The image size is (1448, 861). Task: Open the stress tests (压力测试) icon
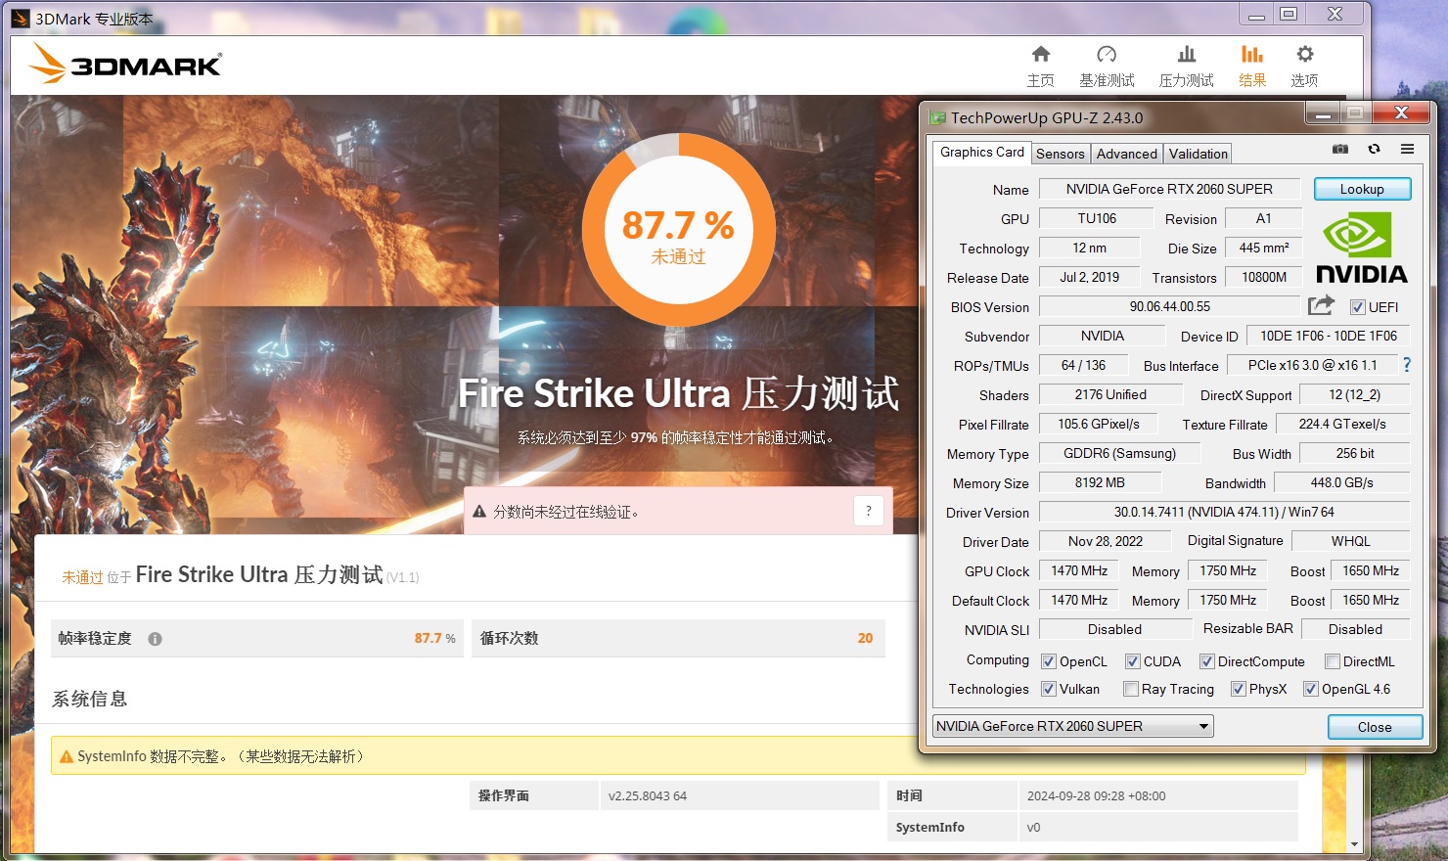pyautogui.click(x=1186, y=54)
